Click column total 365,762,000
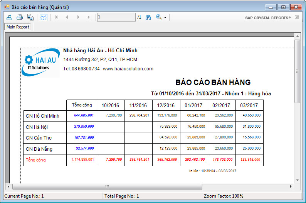 pos(167,160)
